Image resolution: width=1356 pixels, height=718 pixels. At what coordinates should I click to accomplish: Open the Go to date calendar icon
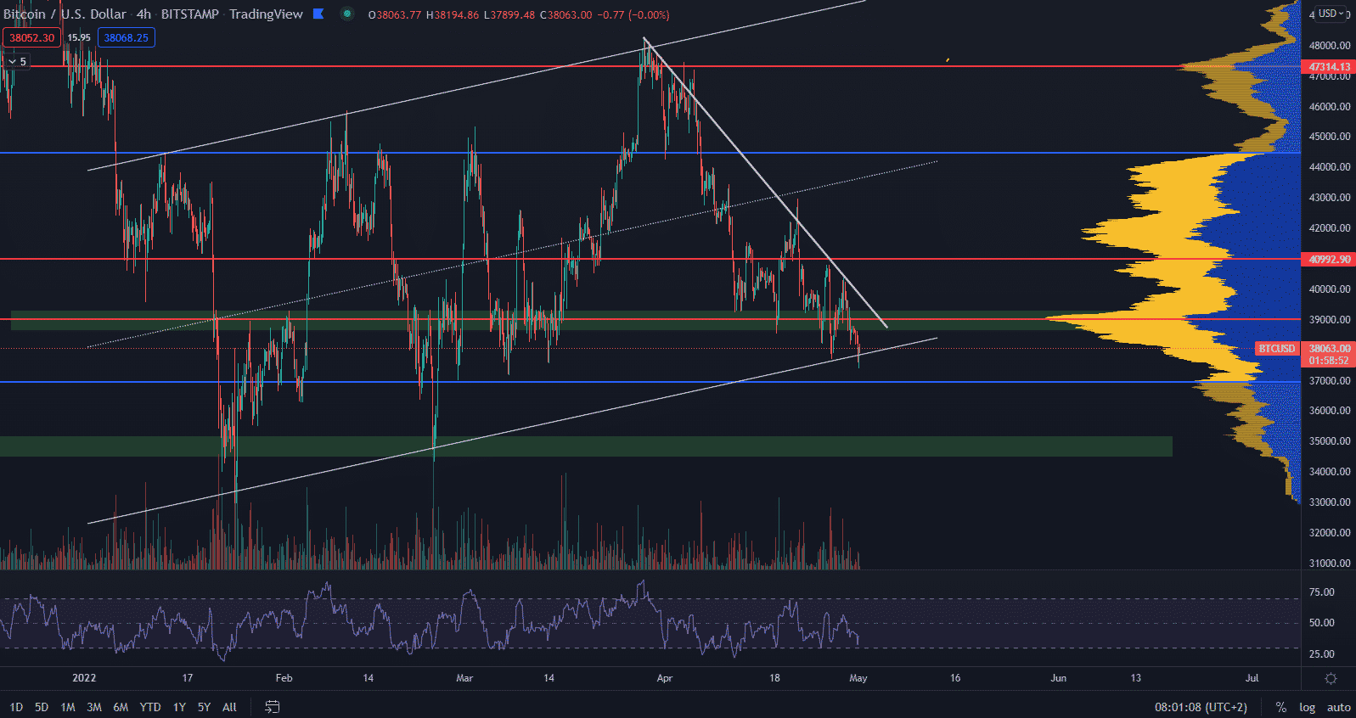coord(273,707)
